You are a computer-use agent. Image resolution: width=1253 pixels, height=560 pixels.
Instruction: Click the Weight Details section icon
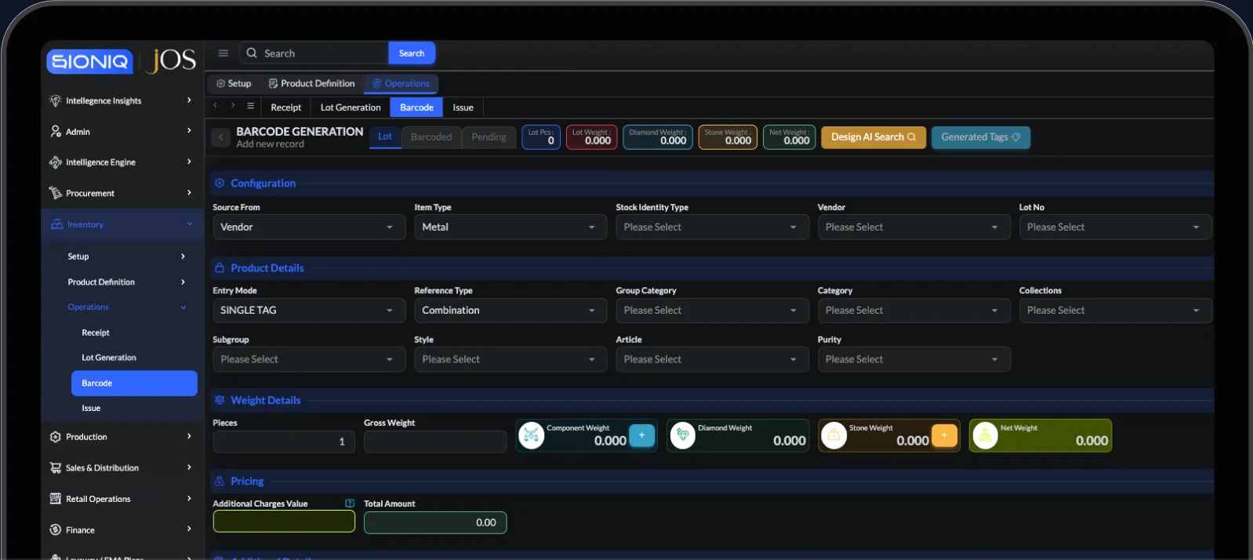pyautogui.click(x=220, y=400)
